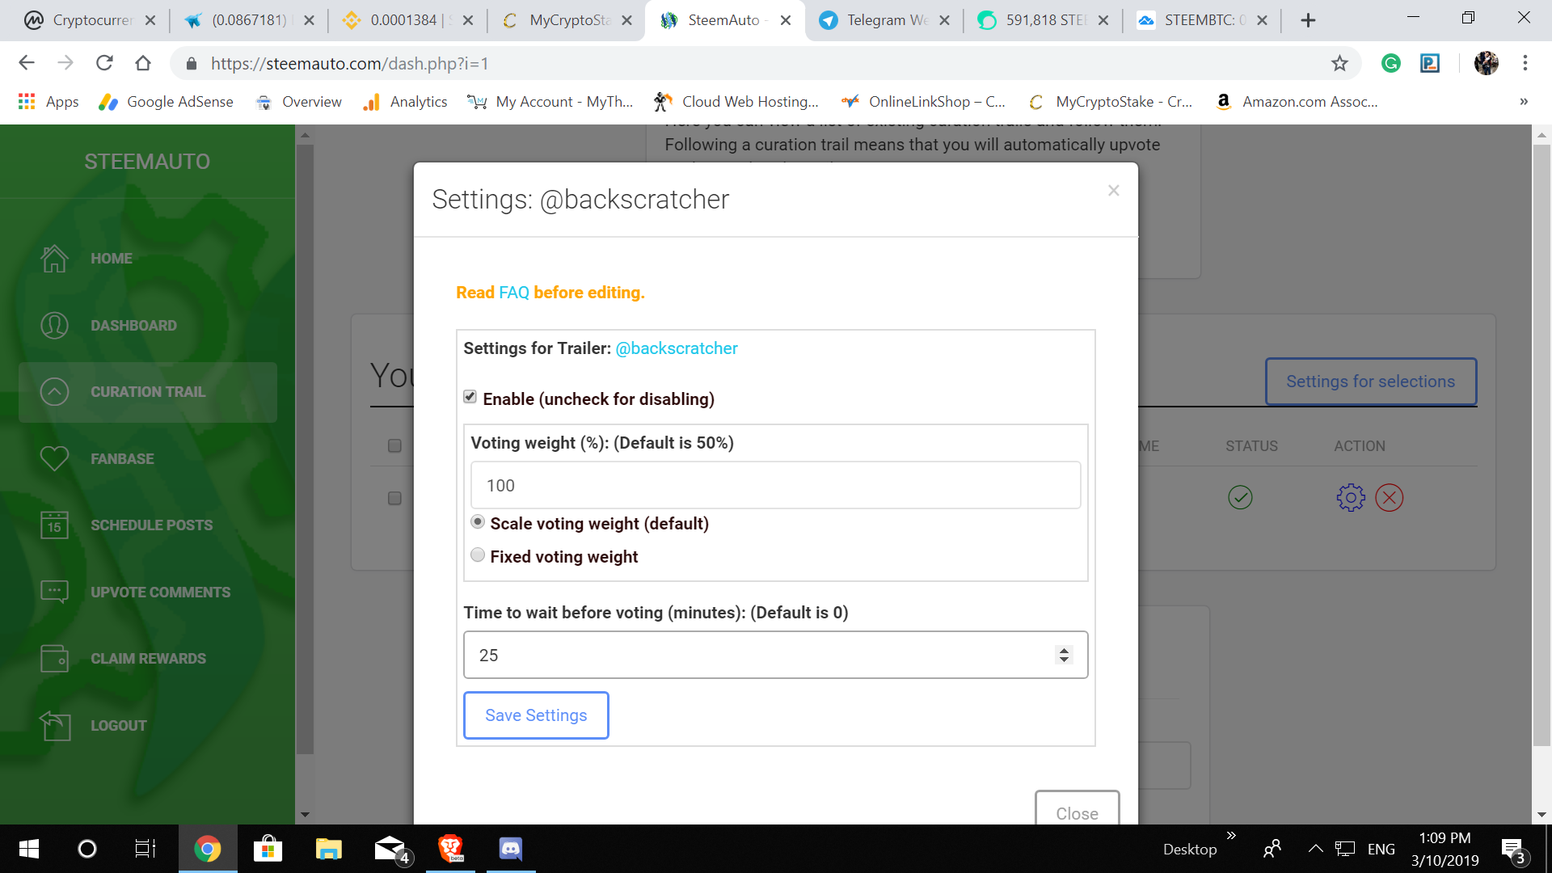Go to the Fanbase page
The width and height of the screenshot is (1552, 873).
click(x=121, y=458)
